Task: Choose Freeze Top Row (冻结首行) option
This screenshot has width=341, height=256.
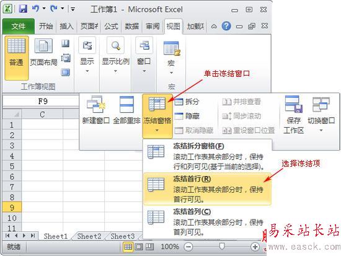Action: 207,189
